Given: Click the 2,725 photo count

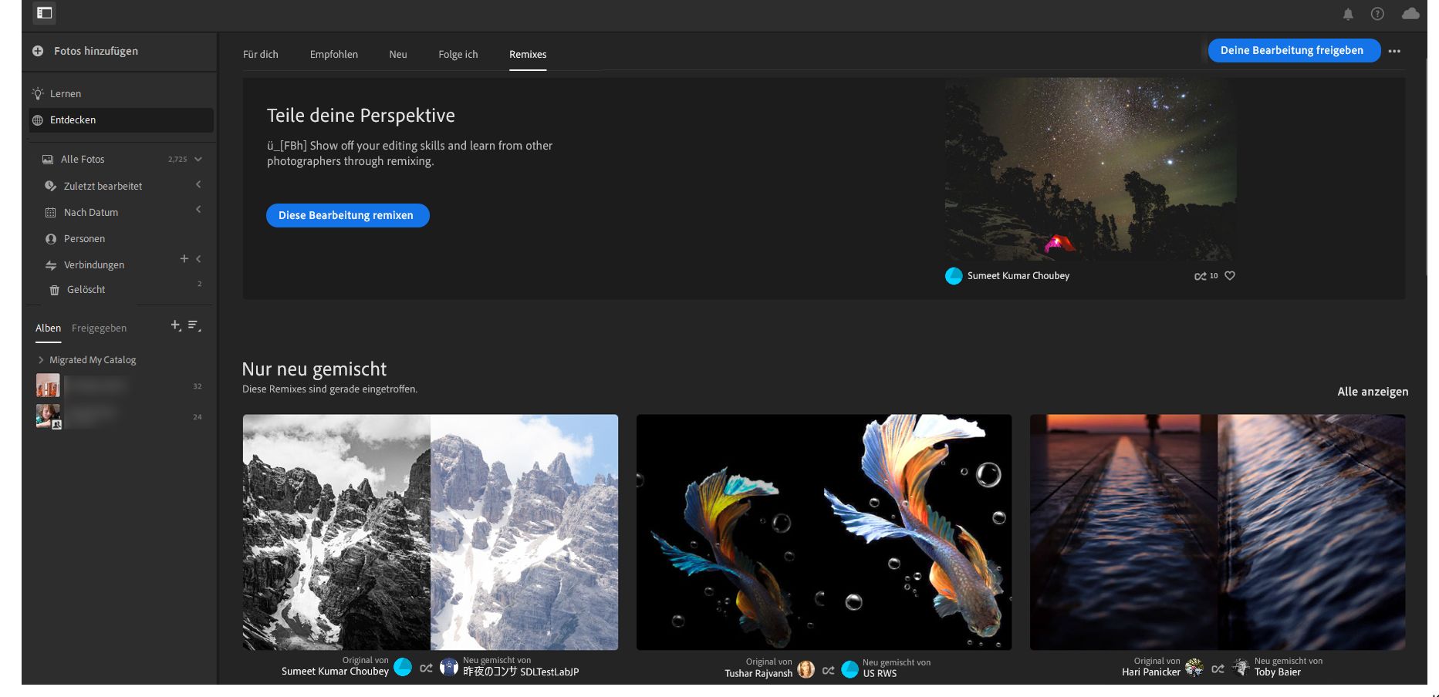Looking at the screenshot, I should [x=177, y=160].
